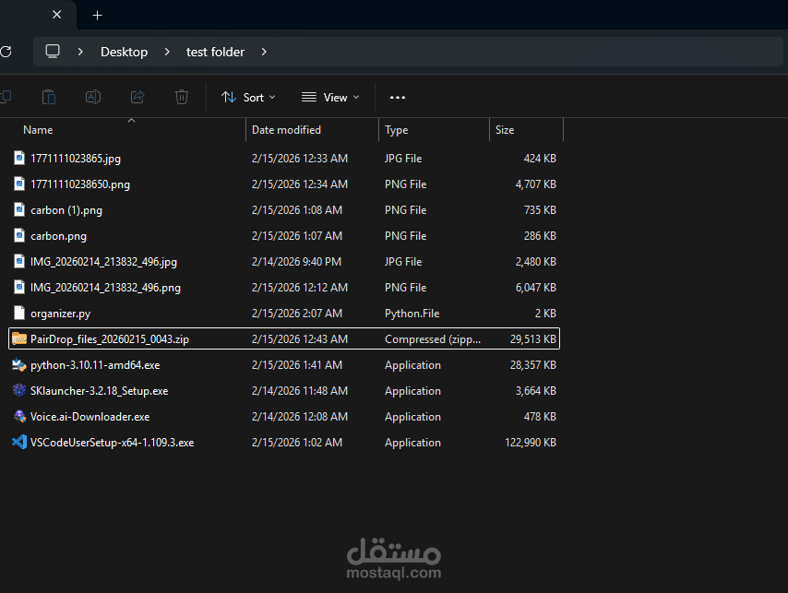The image size is (788, 593).
Task: Click the Paste clipboard icon
Action: [x=49, y=97]
